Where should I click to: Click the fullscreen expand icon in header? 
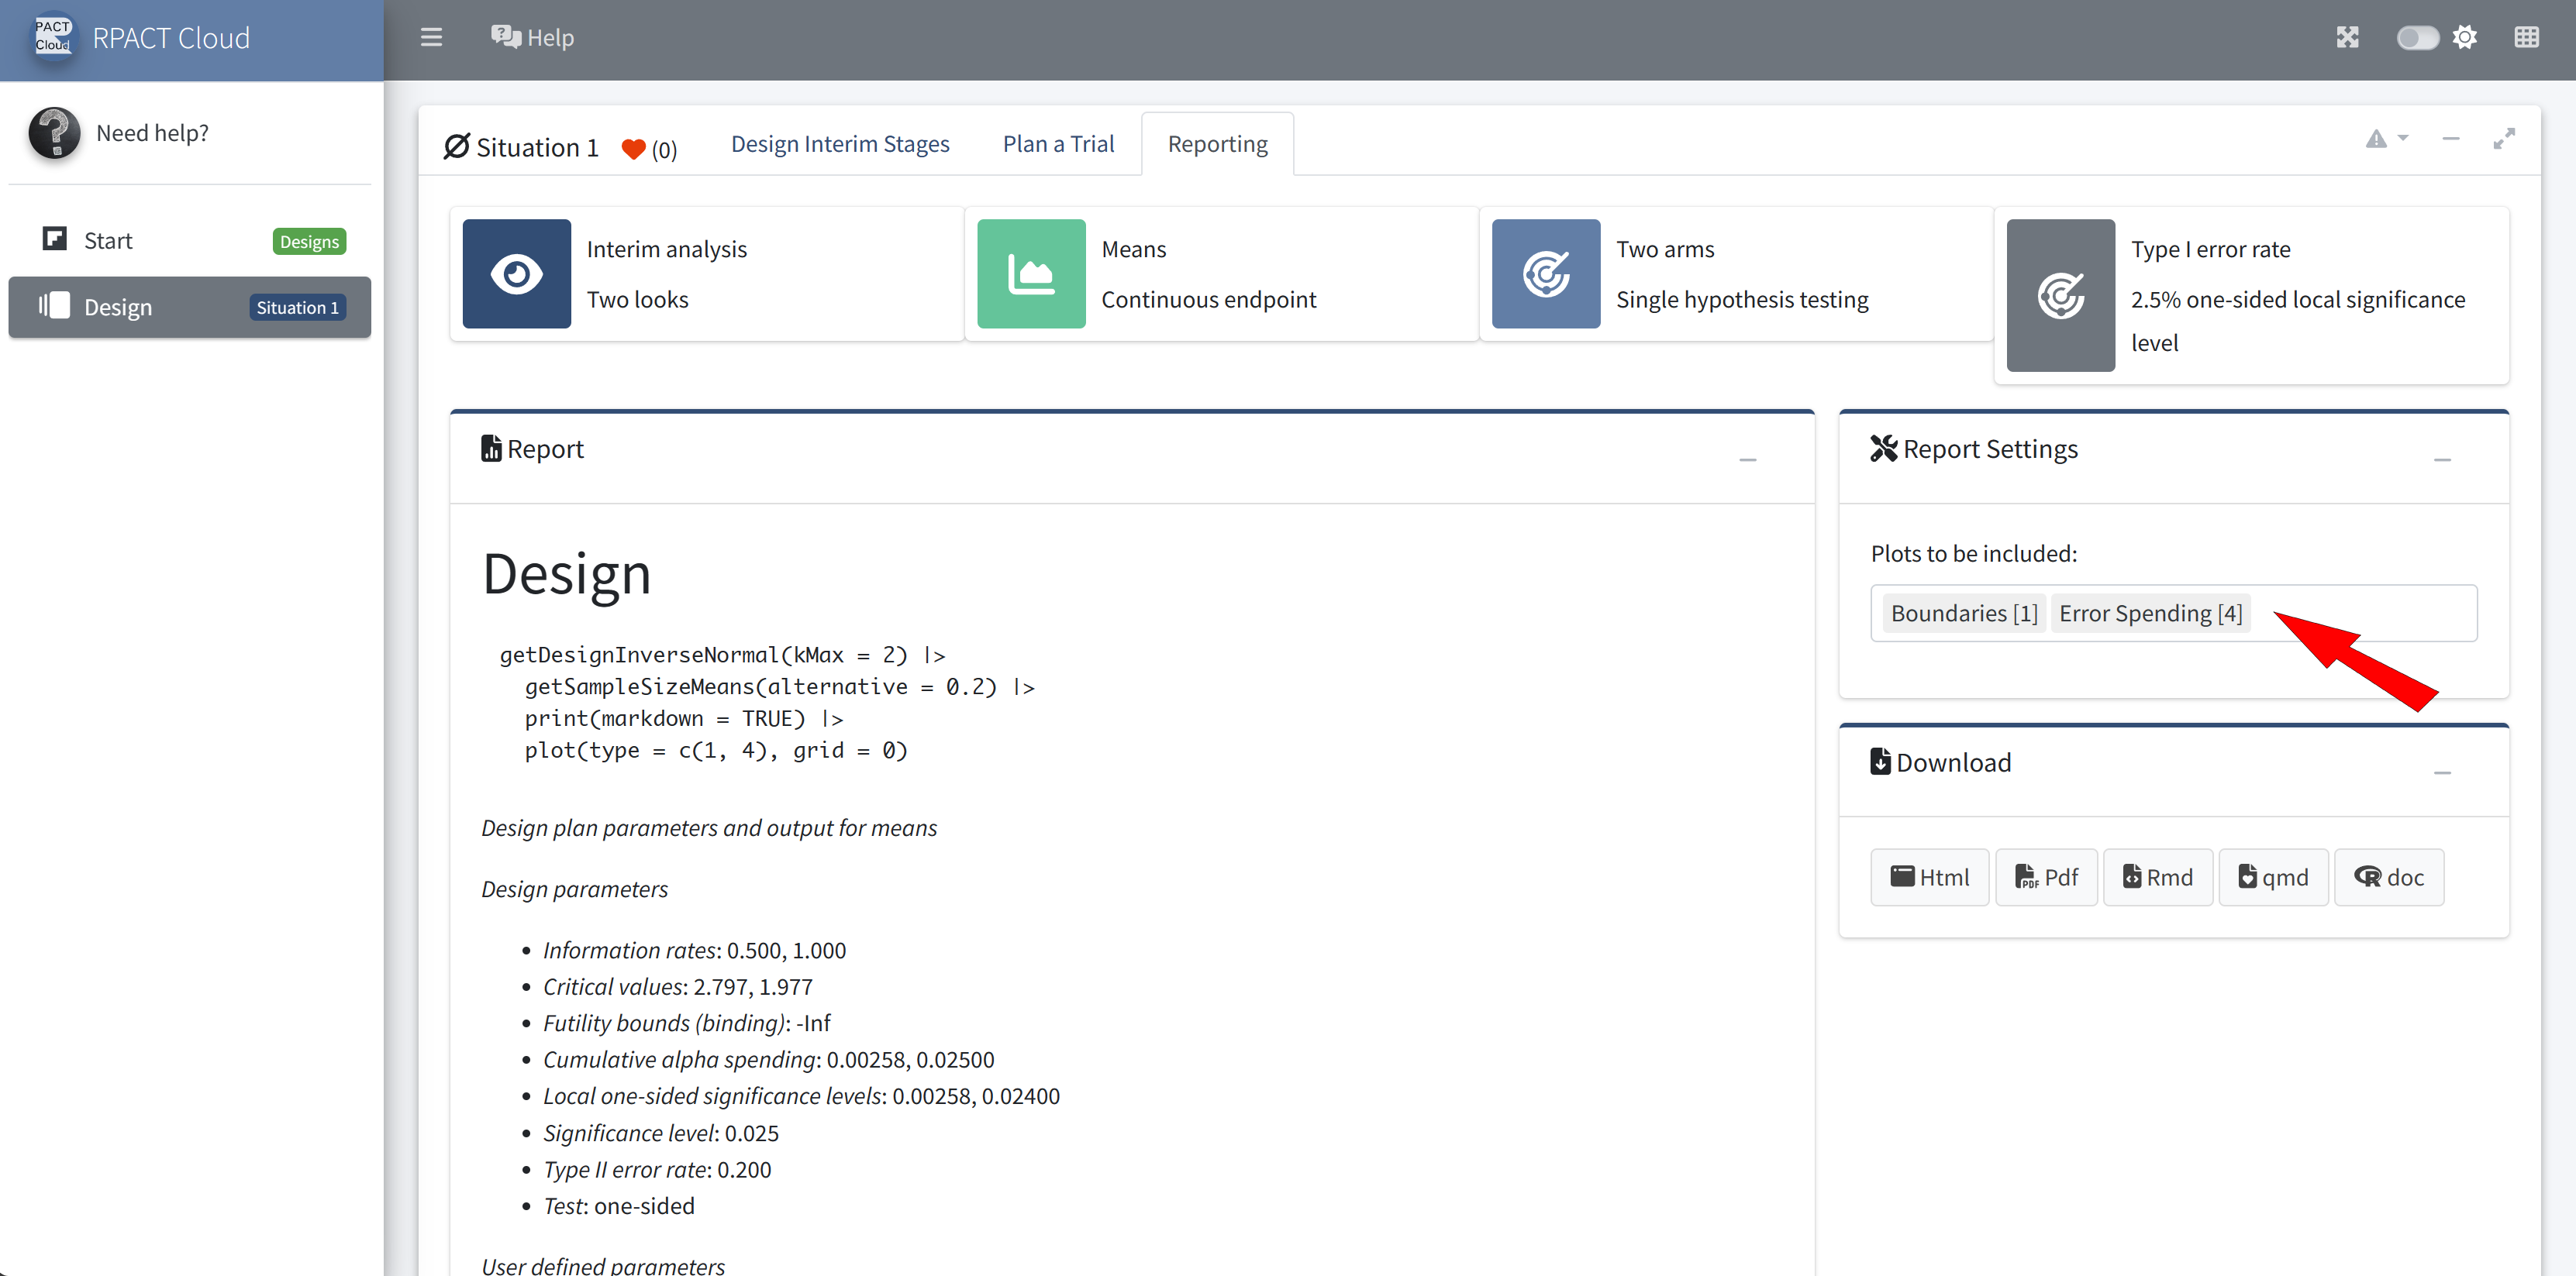(x=2347, y=38)
